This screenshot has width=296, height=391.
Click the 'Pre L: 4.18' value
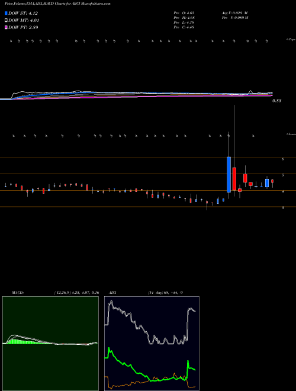click(184, 23)
